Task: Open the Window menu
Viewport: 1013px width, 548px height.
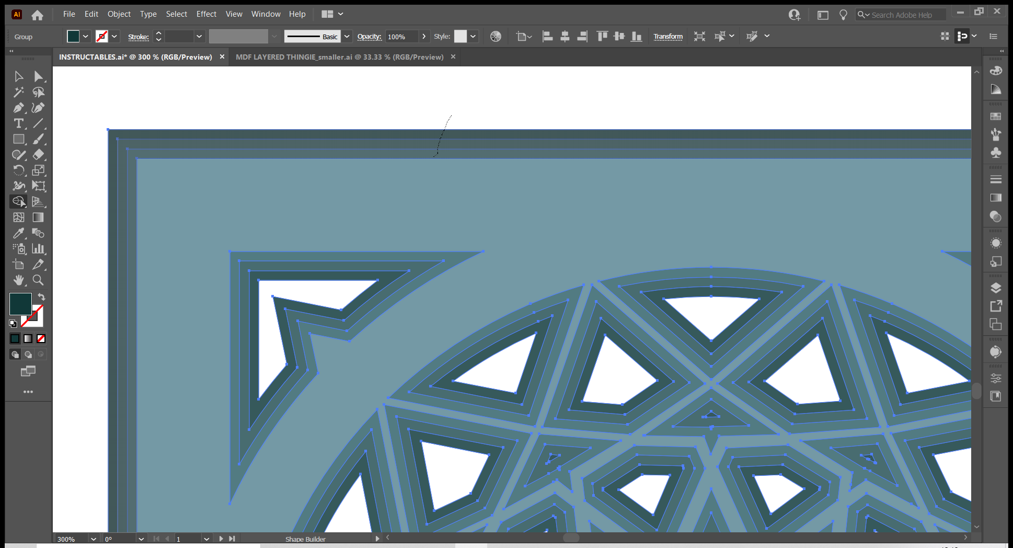Action: pyautogui.click(x=266, y=14)
